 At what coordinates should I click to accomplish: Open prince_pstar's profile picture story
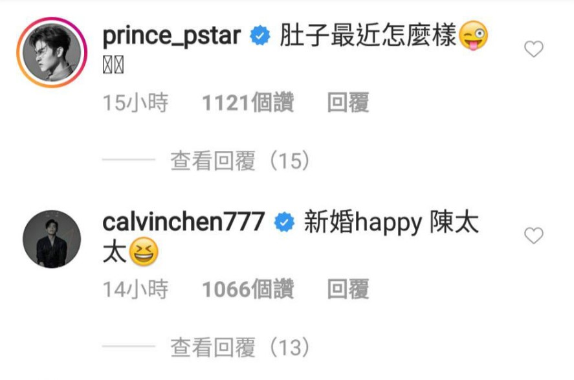52,52
